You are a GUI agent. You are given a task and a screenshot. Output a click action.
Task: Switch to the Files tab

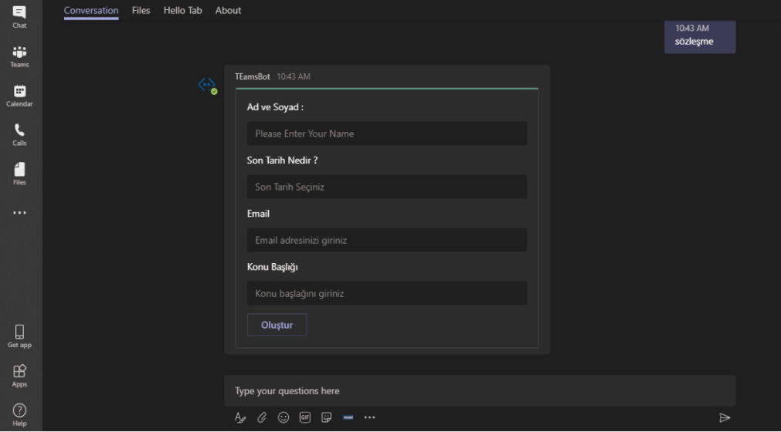[x=141, y=11]
